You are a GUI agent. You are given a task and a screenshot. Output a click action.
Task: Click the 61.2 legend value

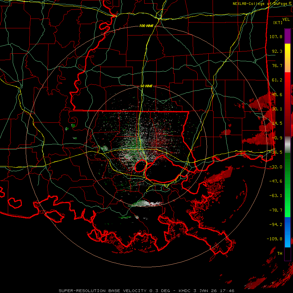pos(277,80)
